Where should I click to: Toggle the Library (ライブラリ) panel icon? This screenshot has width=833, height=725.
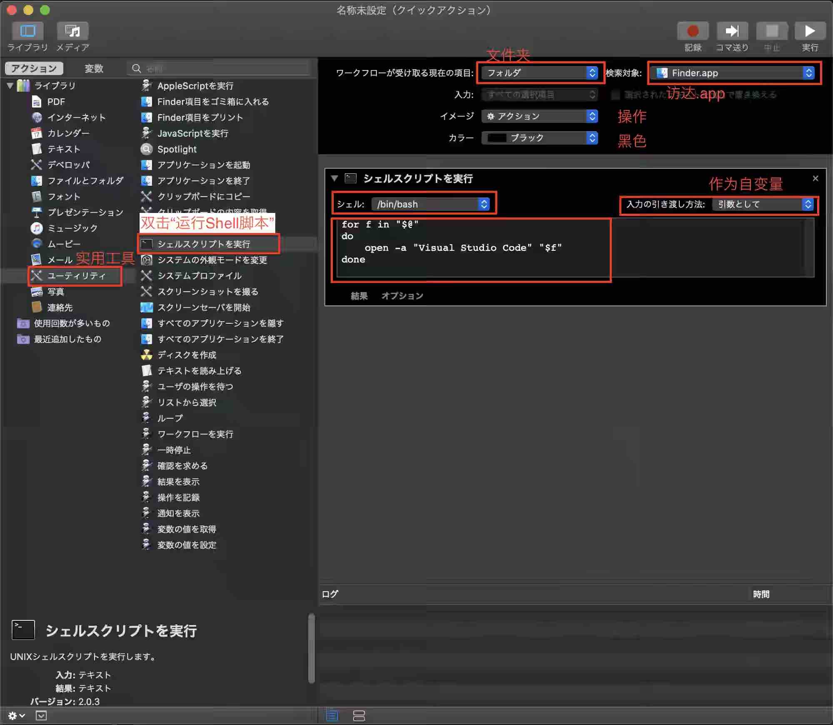tap(28, 31)
